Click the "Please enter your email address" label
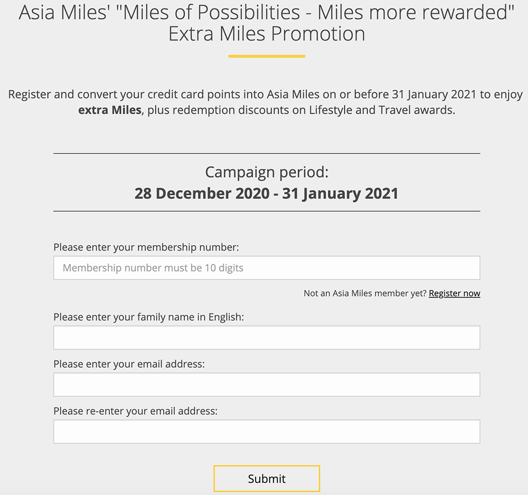Image resolution: width=528 pixels, height=495 pixels. point(129,364)
